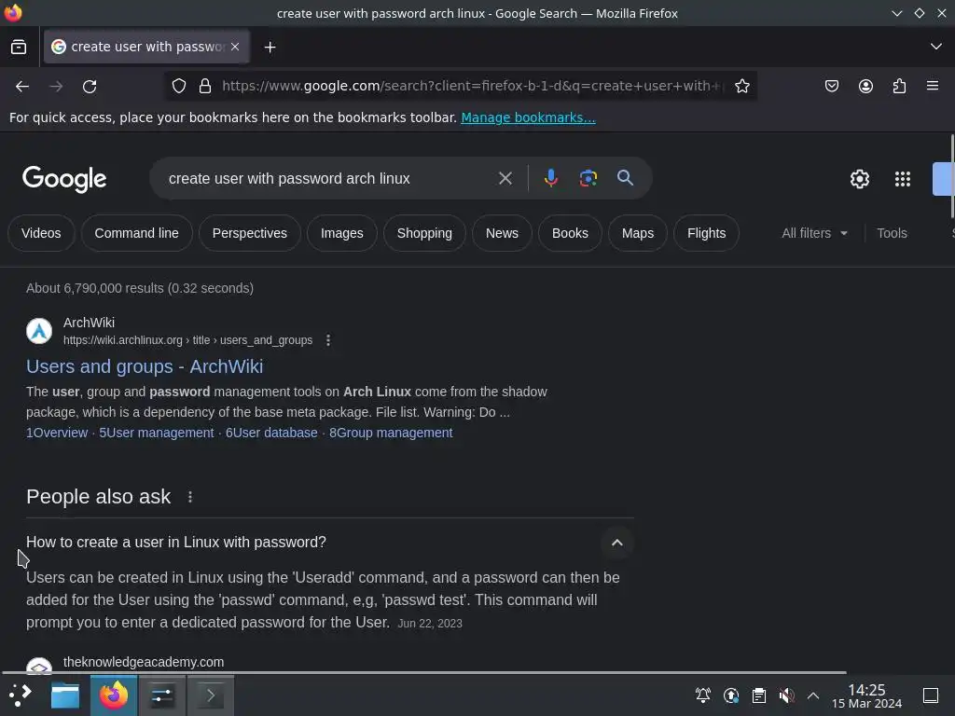Open the three-dot menu beside ArchWiki result
955x716 pixels.
coord(328,340)
